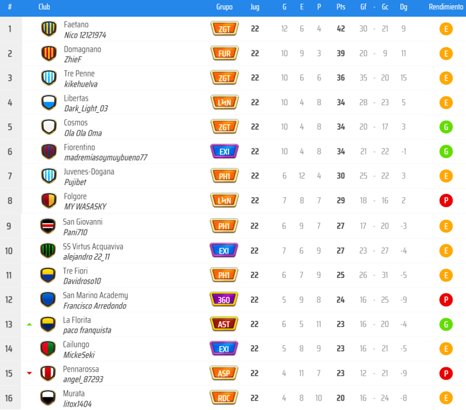The height and width of the screenshot is (410, 466).
Task: Click the RDC group badge for Murata
Action: 224,398
